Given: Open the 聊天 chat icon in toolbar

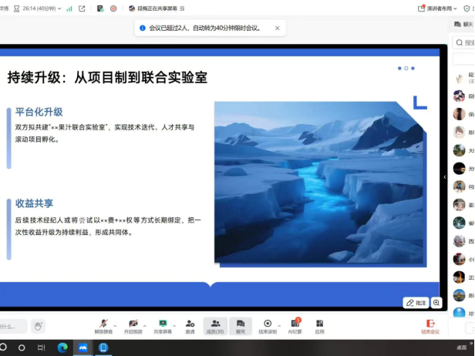Looking at the screenshot, I should [241, 324].
